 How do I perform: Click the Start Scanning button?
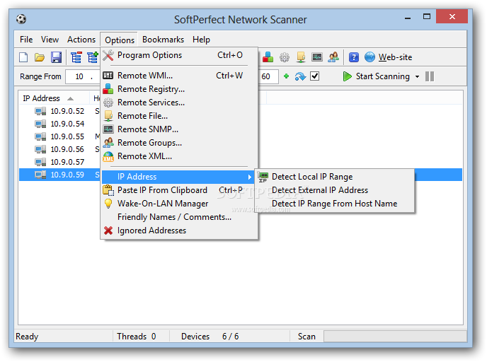(x=377, y=76)
